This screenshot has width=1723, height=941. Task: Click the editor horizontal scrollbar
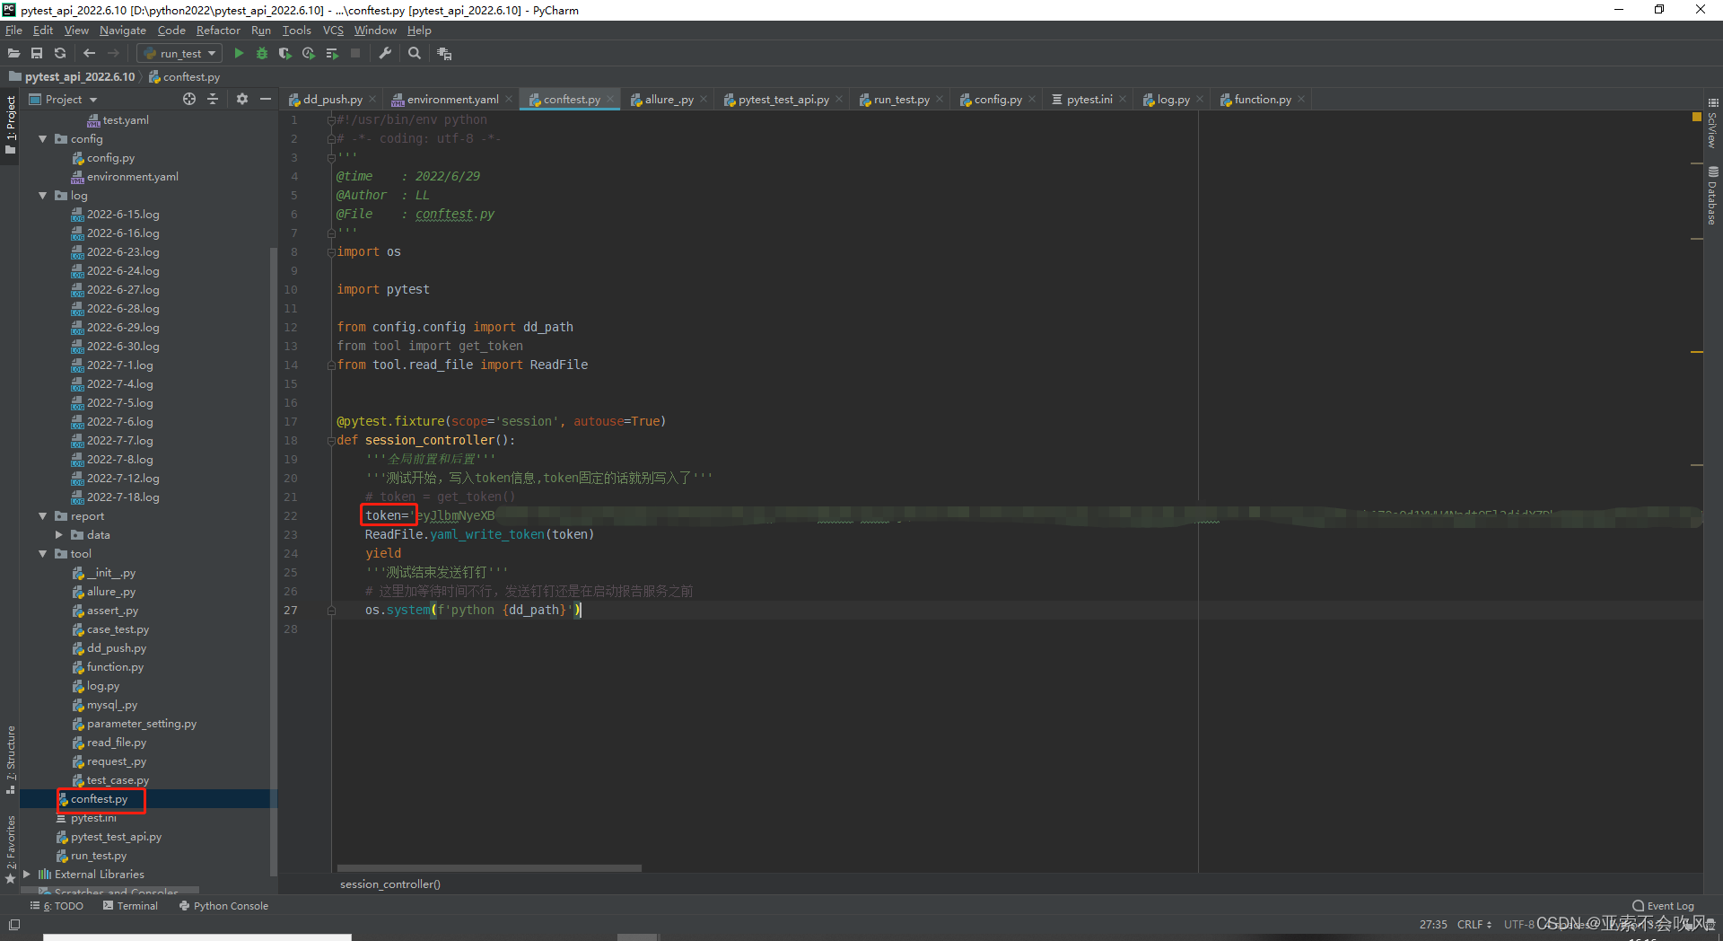click(489, 868)
